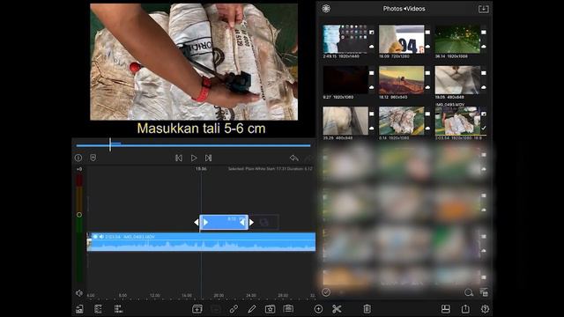Toggle the IMG_0493.MOV track clip speaker icon
The image size is (564, 317).
click(101, 237)
